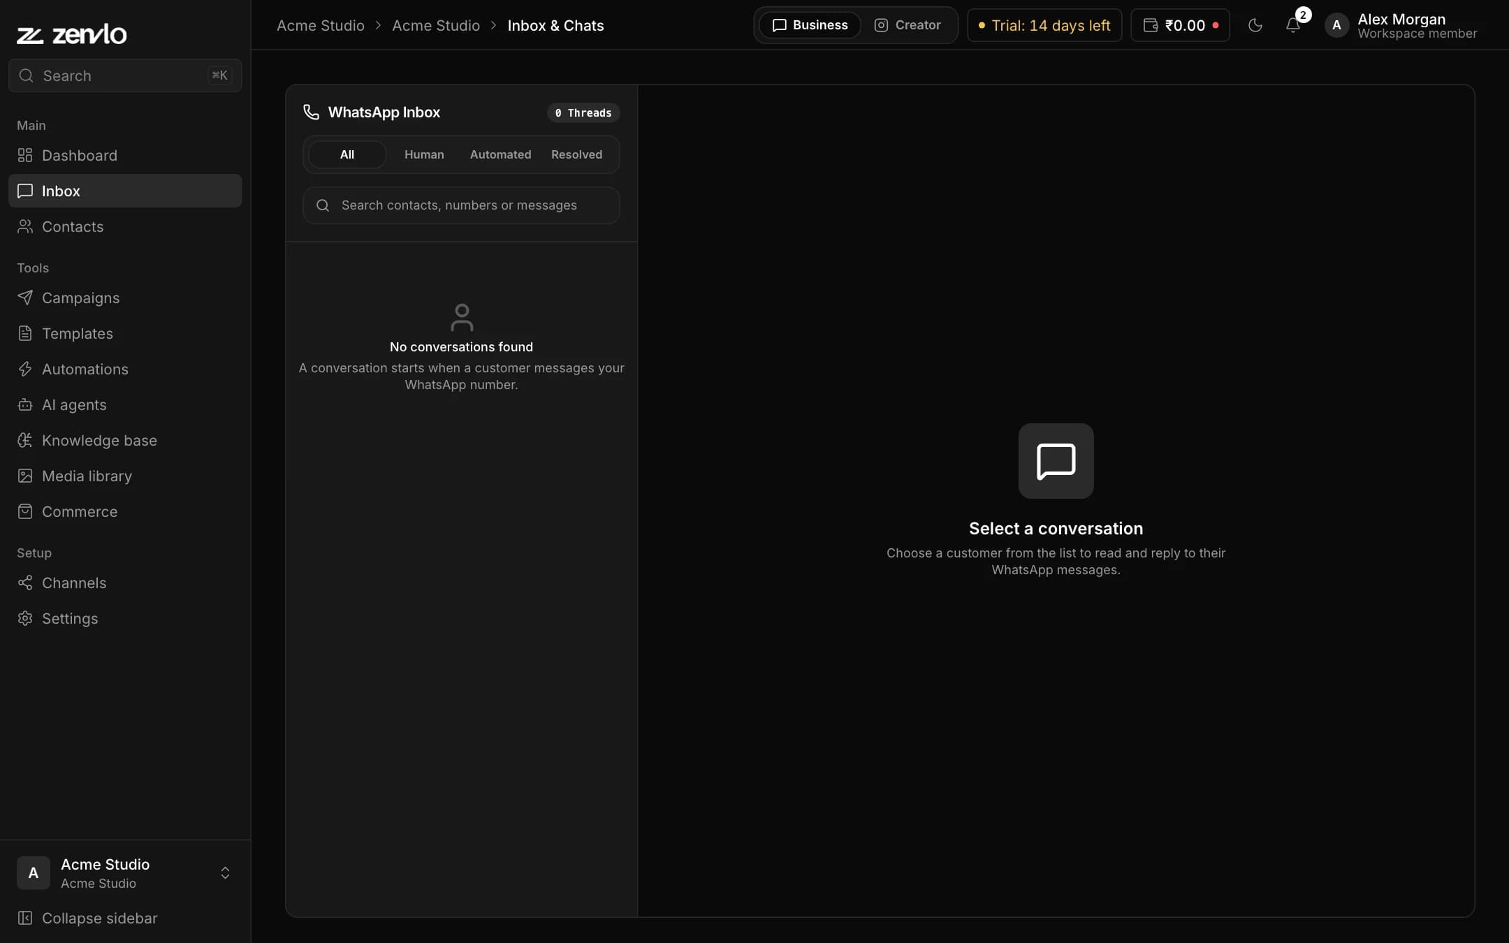Click the Automations lightning icon
This screenshot has width=1509, height=943.
pyautogui.click(x=25, y=369)
